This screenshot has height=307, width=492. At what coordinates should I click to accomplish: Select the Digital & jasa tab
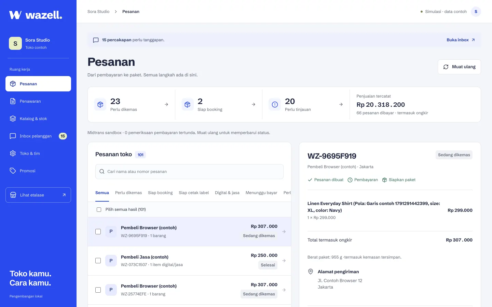(227, 193)
